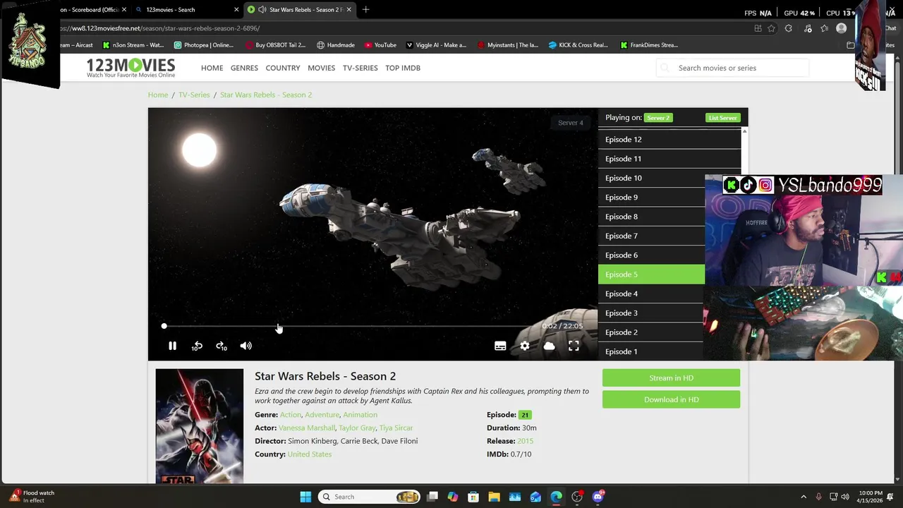Open the subtitles captions menu
The image size is (903, 508).
[x=500, y=346]
